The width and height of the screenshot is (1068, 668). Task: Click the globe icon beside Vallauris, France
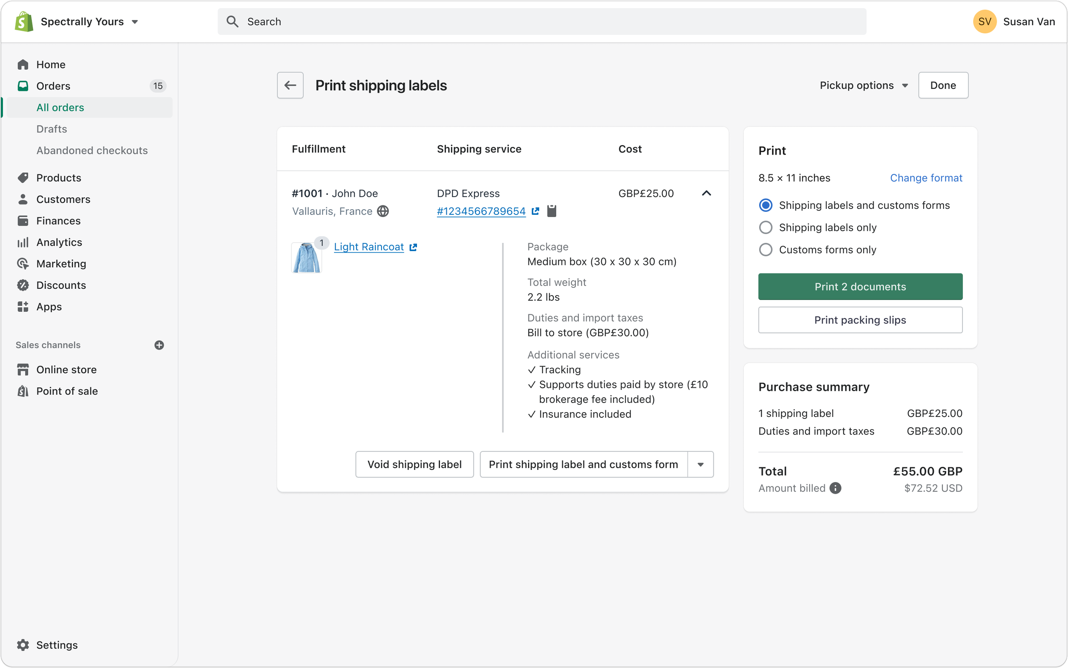[x=383, y=211]
